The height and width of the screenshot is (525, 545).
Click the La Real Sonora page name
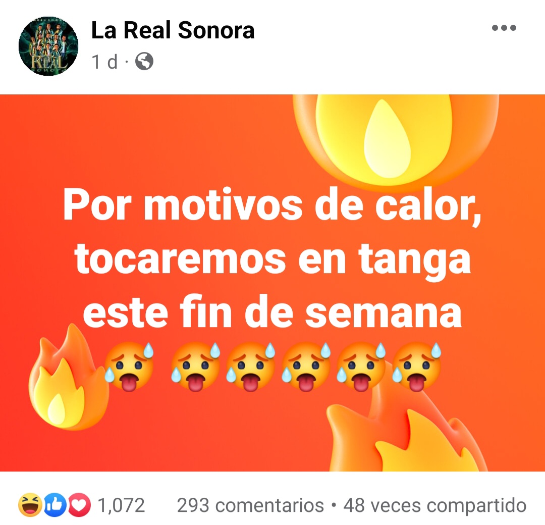(173, 30)
